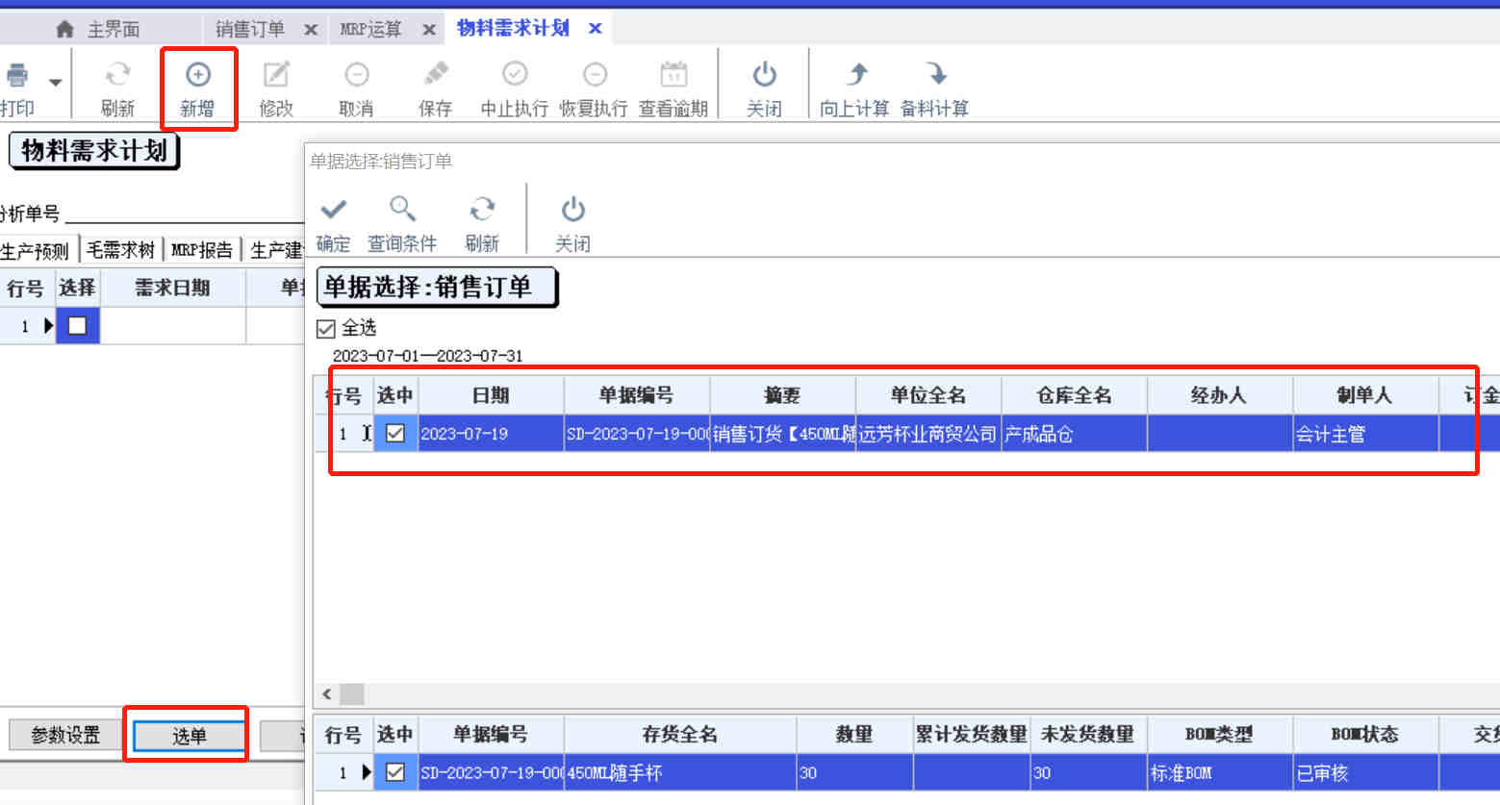Toggle 选中 checkbox for 2023-07-19 order row
Viewport: 1500px width, 805px height.
tap(394, 433)
